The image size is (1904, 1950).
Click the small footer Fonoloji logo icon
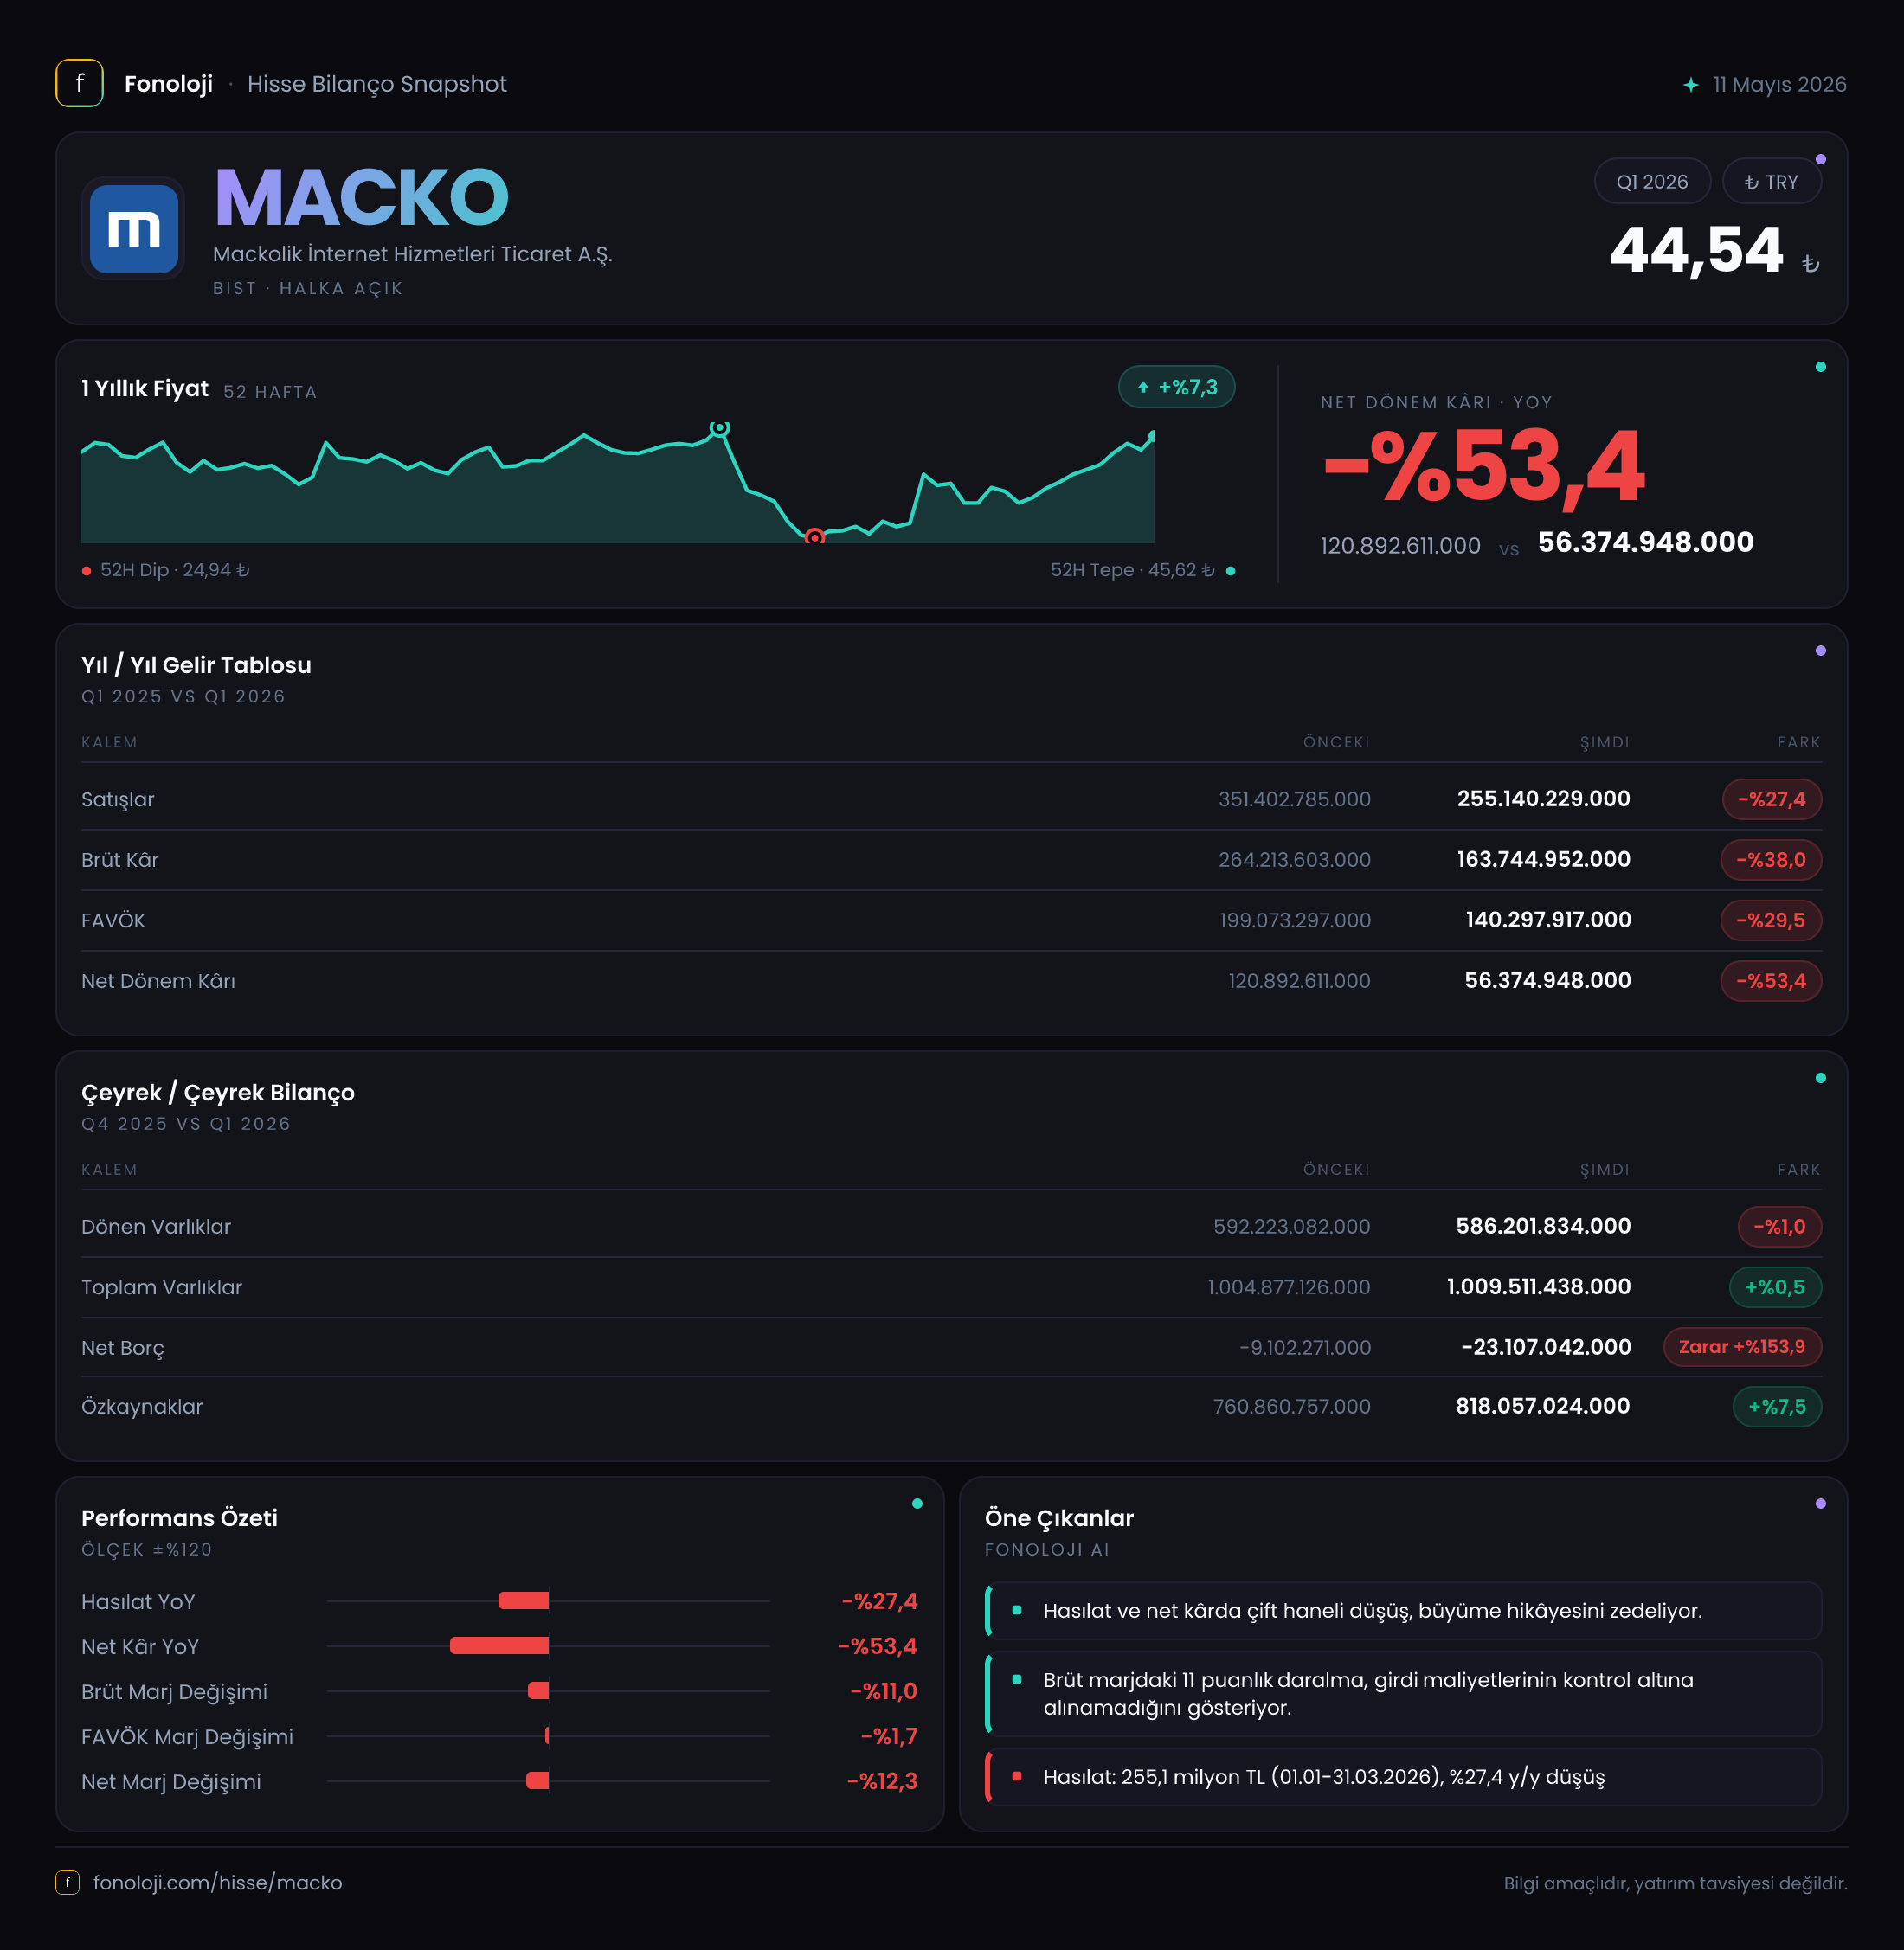67,1882
